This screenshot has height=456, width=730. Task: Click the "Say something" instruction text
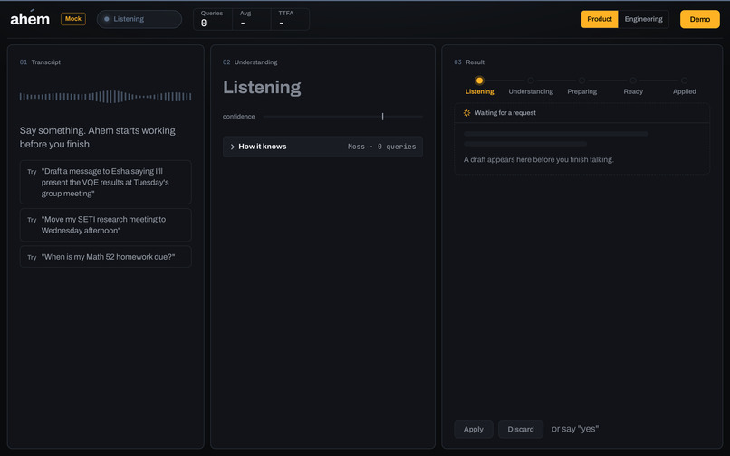(97, 138)
